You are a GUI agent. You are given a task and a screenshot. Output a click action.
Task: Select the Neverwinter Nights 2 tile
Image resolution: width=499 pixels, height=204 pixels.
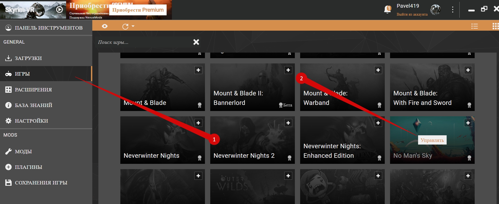tap(253, 140)
